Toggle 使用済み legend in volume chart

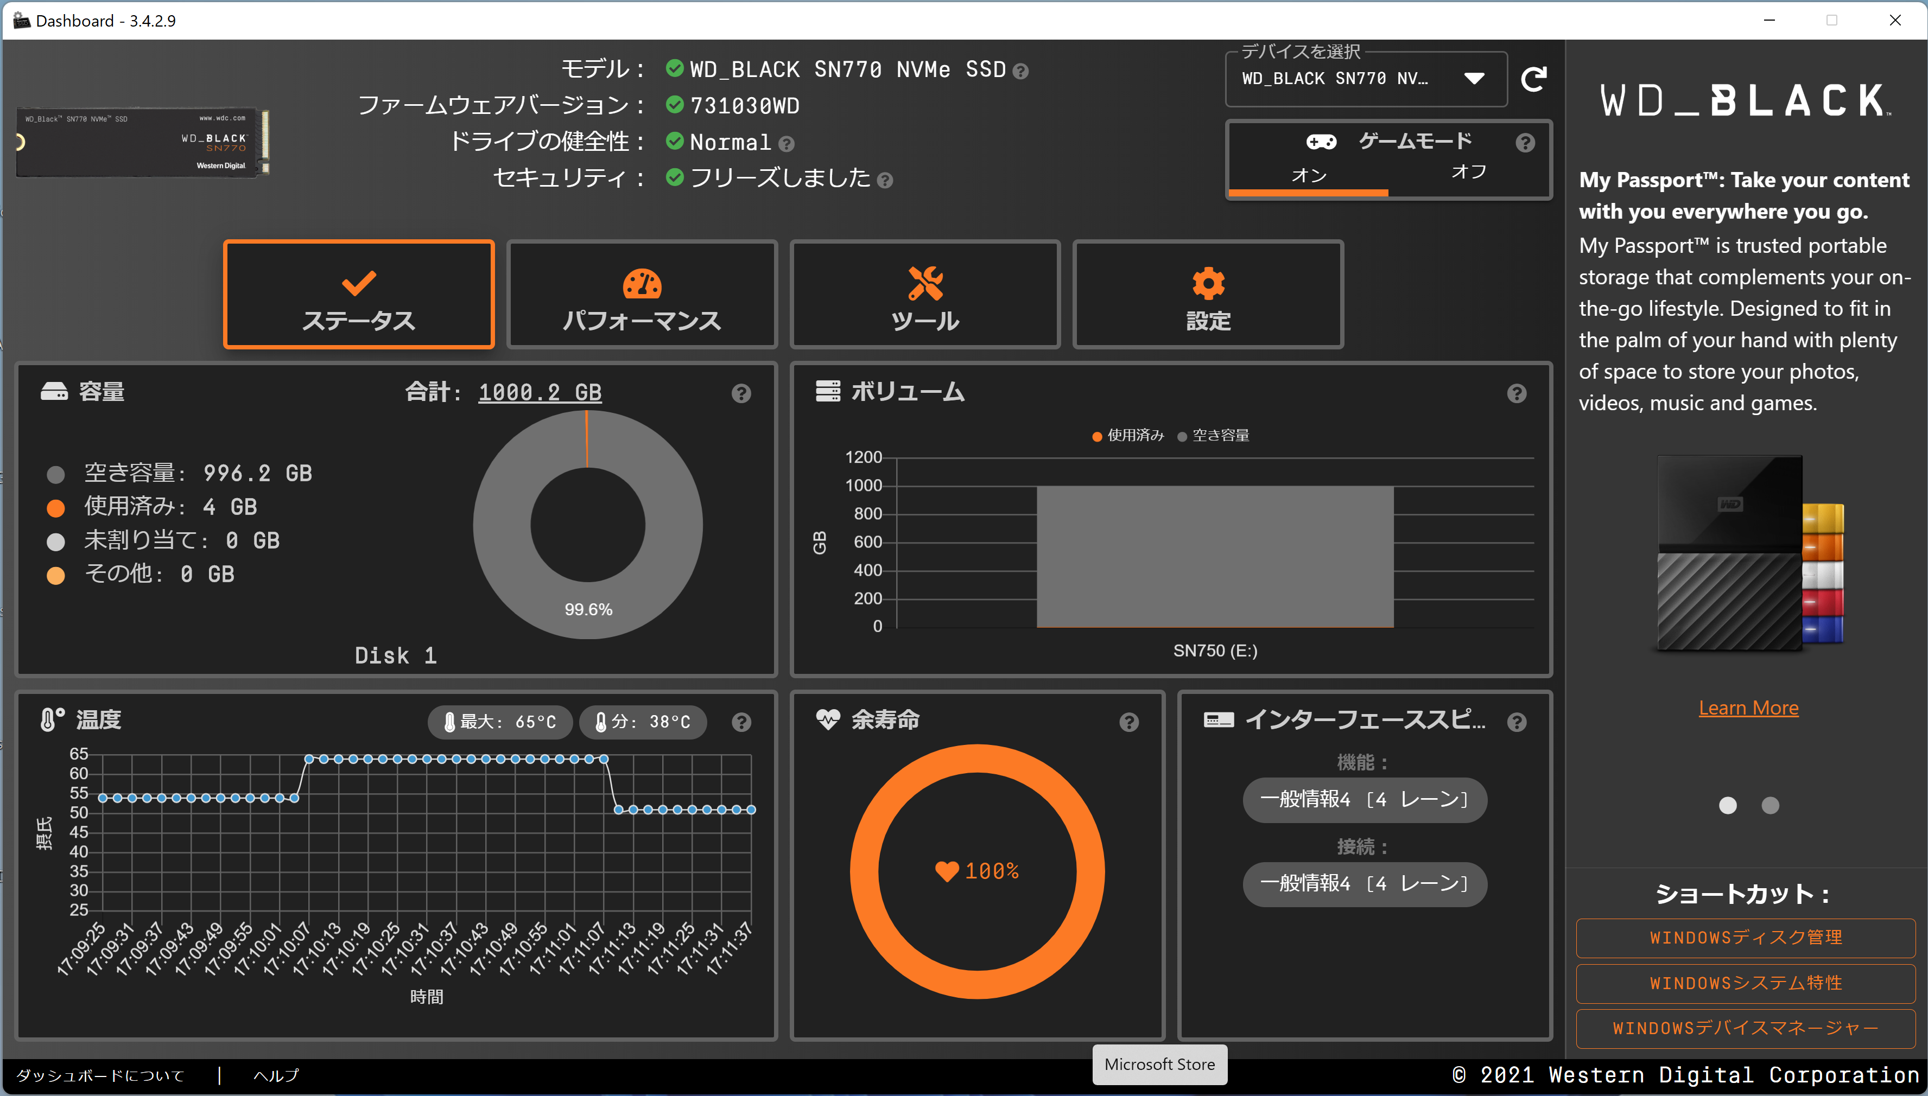(x=1128, y=436)
